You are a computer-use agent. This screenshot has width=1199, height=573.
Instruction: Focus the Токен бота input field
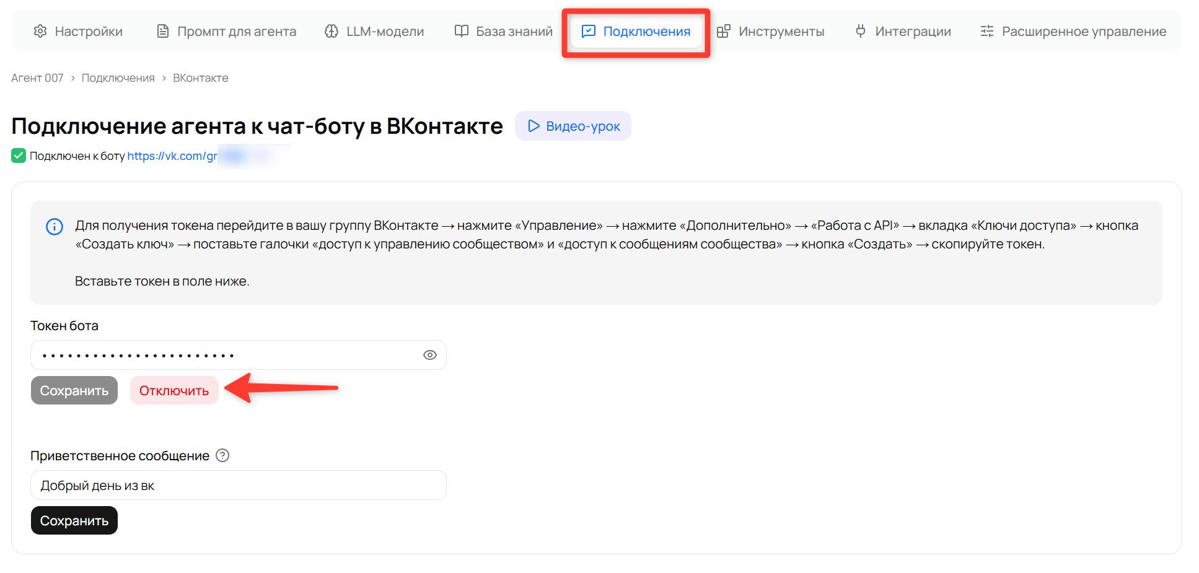(x=238, y=355)
